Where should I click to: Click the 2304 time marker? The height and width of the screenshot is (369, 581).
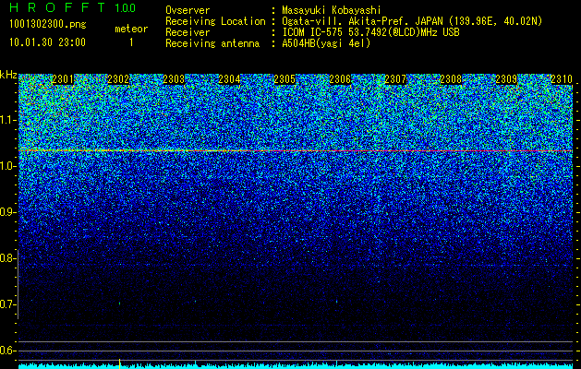229,79
